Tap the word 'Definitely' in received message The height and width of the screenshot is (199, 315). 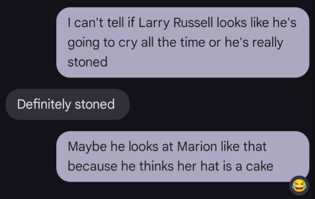pos(44,105)
